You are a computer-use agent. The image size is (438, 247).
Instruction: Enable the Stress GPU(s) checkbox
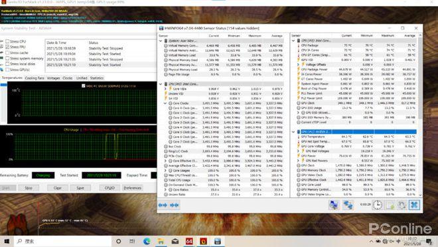[x=7, y=70]
